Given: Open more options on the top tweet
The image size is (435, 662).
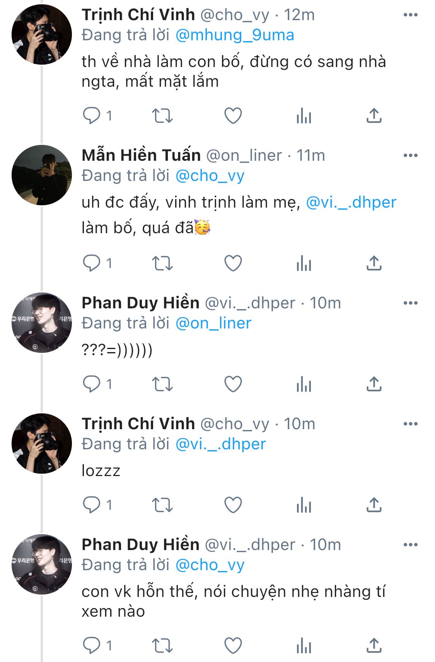Looking at the screenshot, I should [410, 15].
